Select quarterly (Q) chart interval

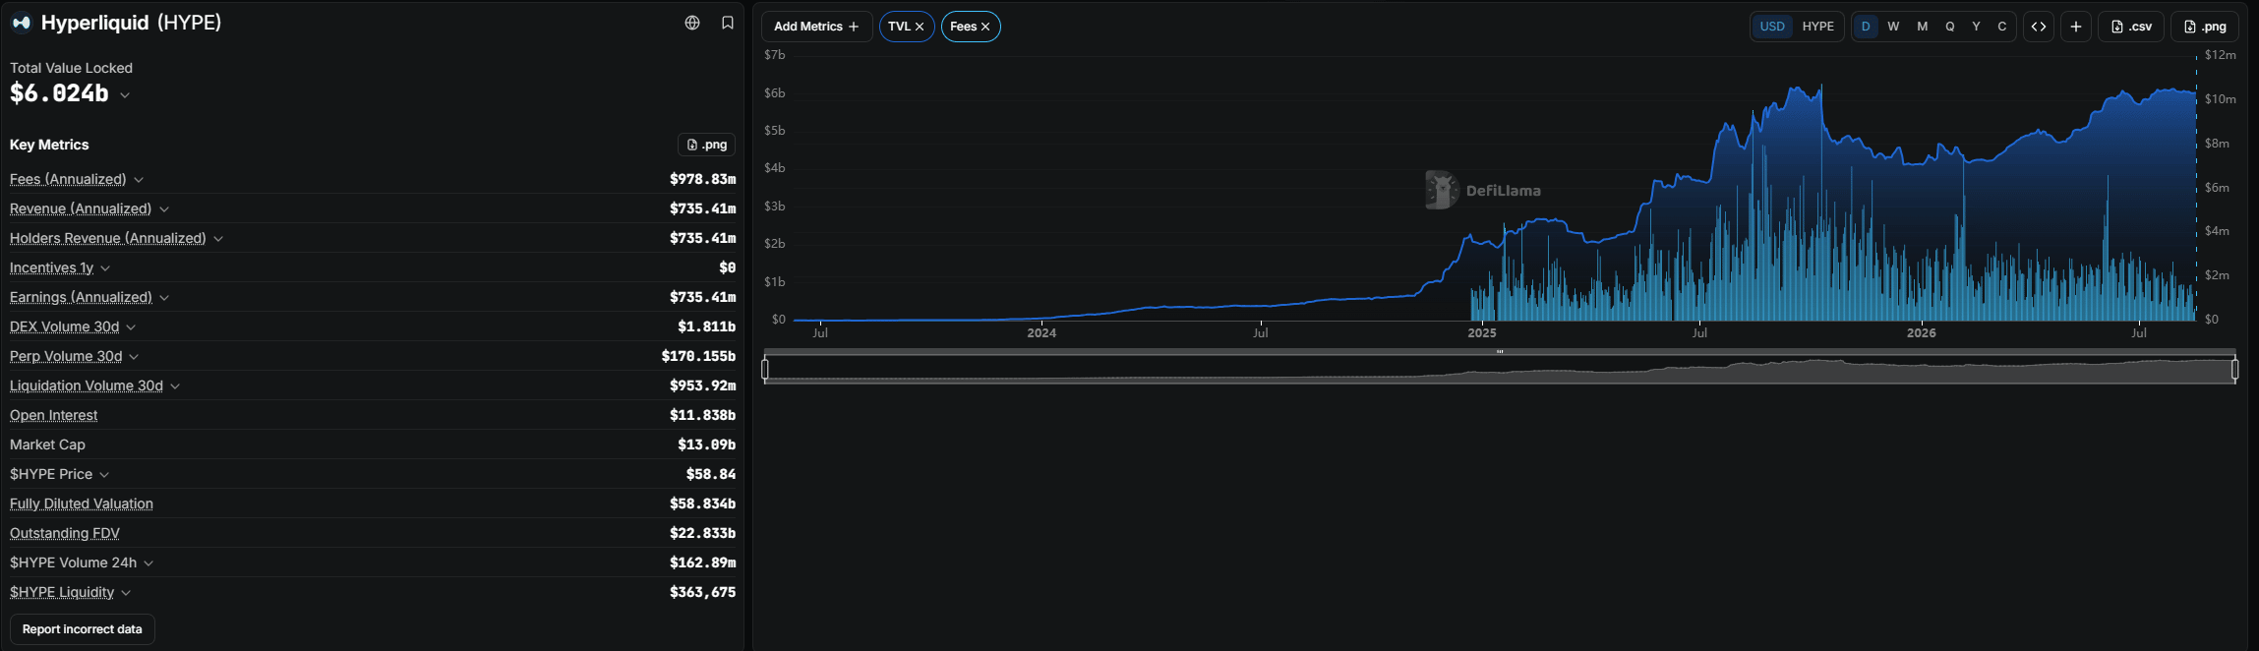pyautogui.click(x=1950, y=27)
